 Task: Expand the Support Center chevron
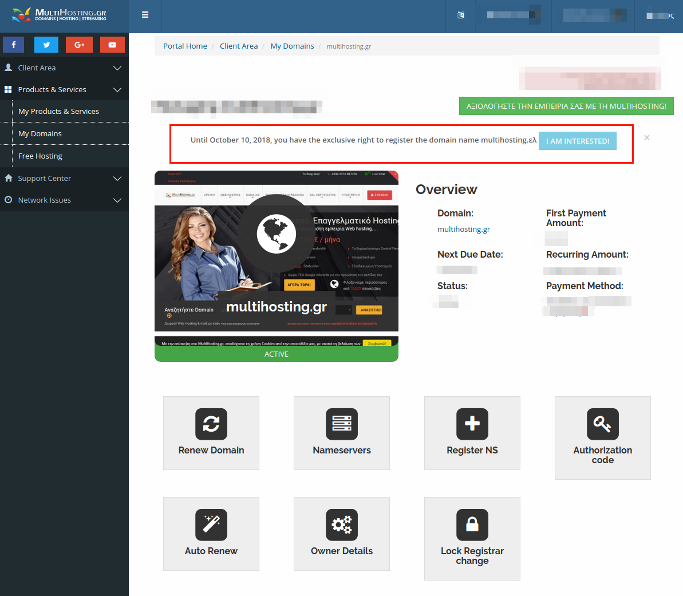tap(117, 179)
